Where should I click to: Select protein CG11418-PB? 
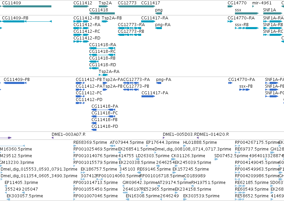tap(104, 120)
